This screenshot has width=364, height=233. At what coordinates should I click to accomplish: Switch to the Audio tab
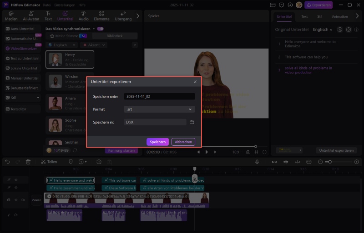[83, 16]
